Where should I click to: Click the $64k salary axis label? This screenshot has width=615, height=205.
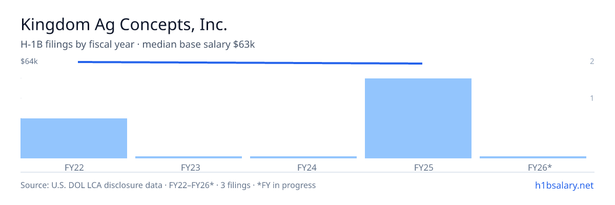click(x=29, y=61)
